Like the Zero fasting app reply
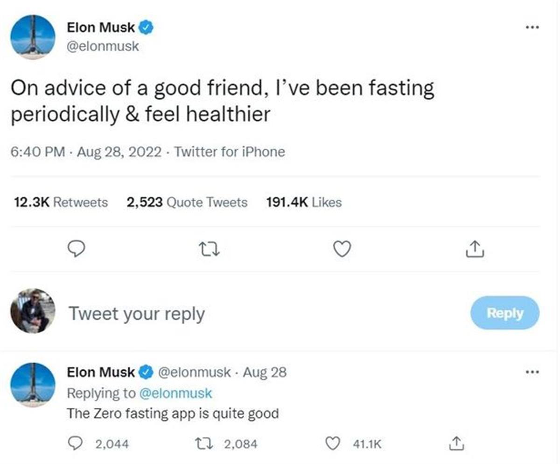 (332, 444)
